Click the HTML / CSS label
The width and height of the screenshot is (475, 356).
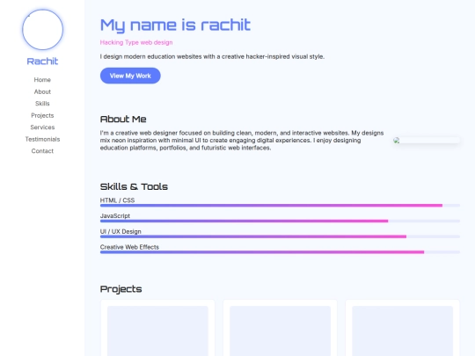pos(118,200)
